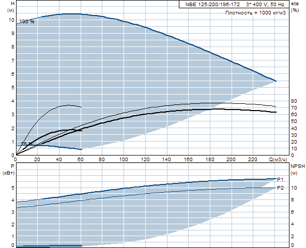Click the end point of the 100% head curve

[276, 81]
